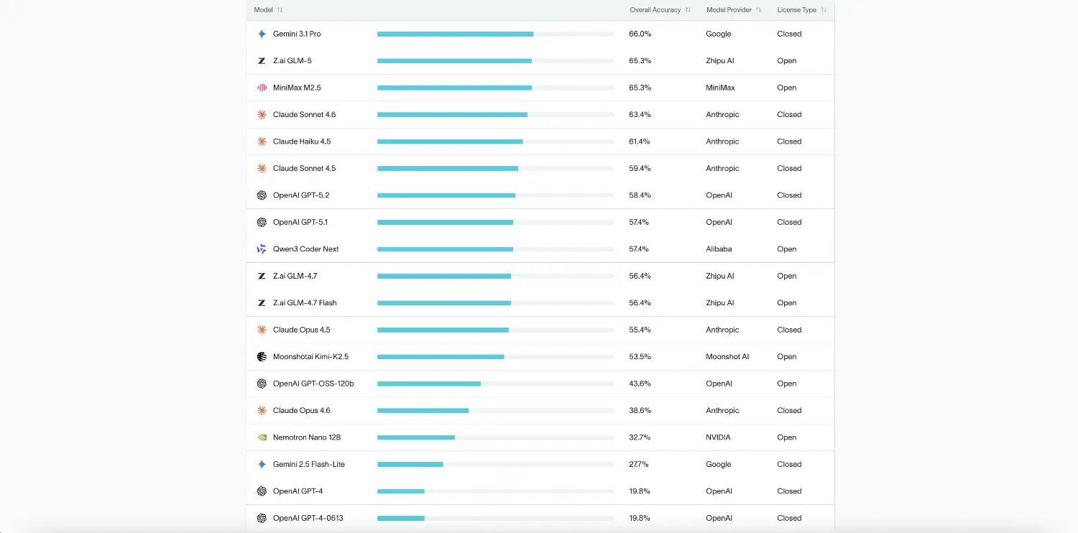Click the Qwen3 Coder Next logo icon

coord(262,249)
